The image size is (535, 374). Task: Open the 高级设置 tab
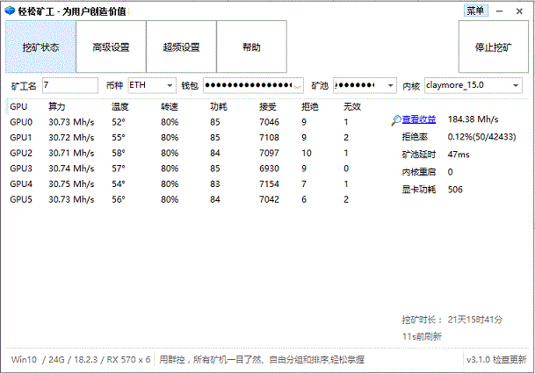coord(111,47)
